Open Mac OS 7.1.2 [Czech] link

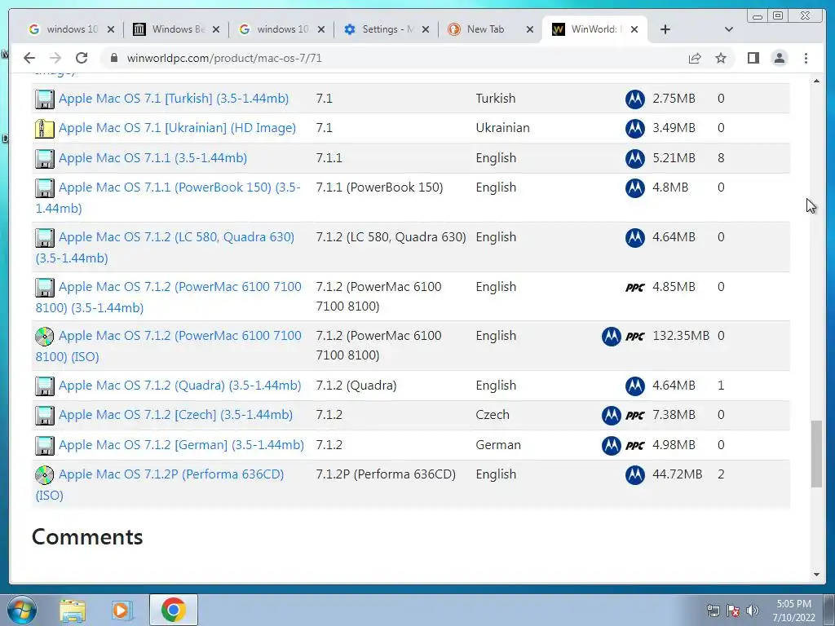(x=176, y=415)
